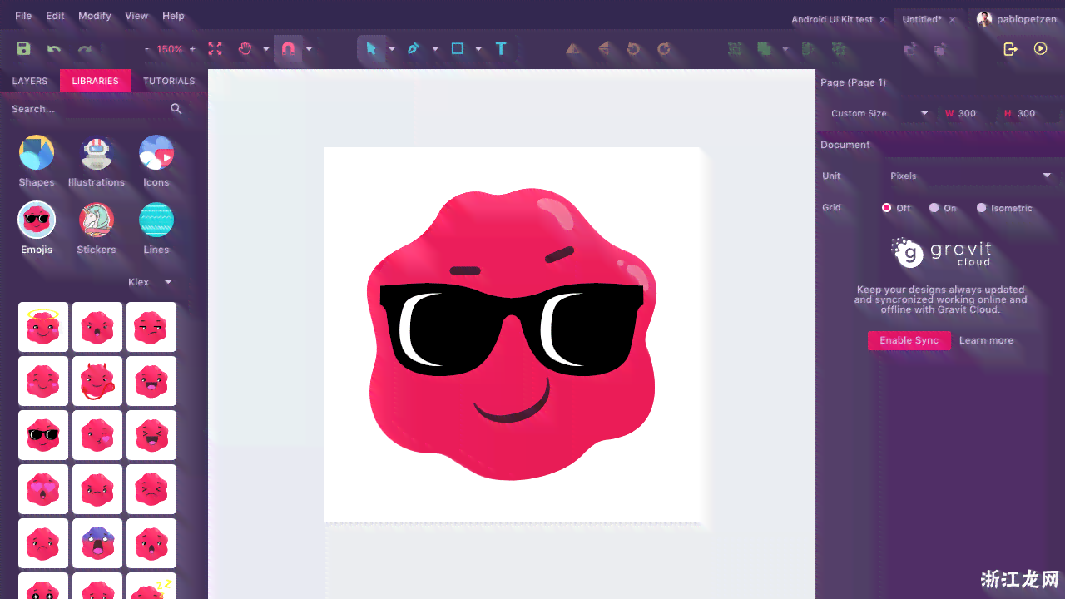This screenshot has height=599, width=1065.
Task: Switch to the Layers panel tab
Action: point(30,81)
